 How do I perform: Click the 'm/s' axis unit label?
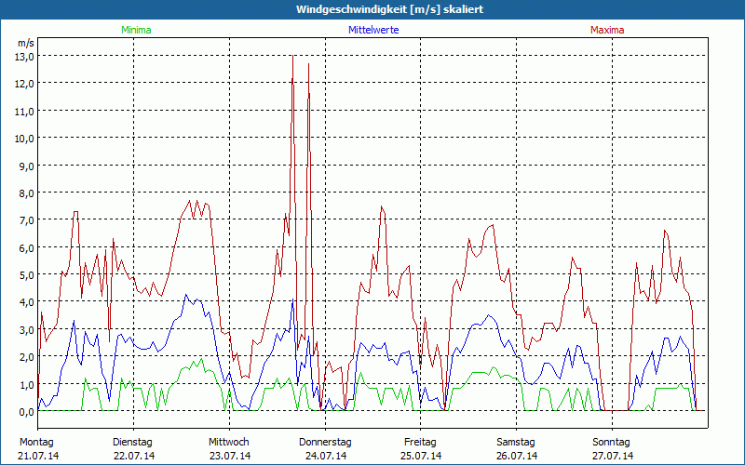[x=26, y=43]
